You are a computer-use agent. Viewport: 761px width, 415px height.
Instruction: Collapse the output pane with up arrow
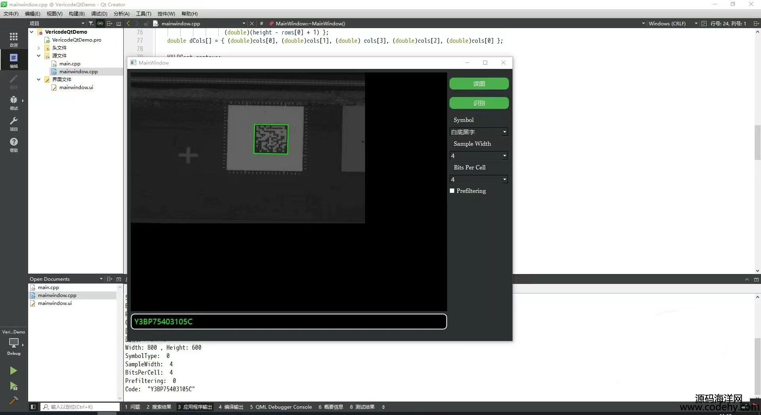tap(747, 279)
